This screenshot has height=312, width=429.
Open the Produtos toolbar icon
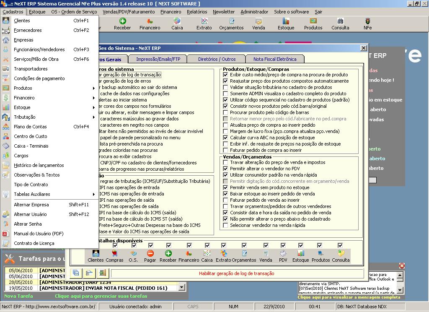coord(313,23)
